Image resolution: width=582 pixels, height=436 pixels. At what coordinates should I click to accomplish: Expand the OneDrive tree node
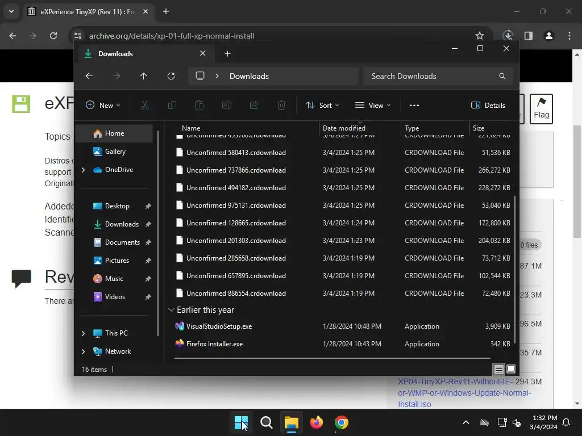point(83,170)
